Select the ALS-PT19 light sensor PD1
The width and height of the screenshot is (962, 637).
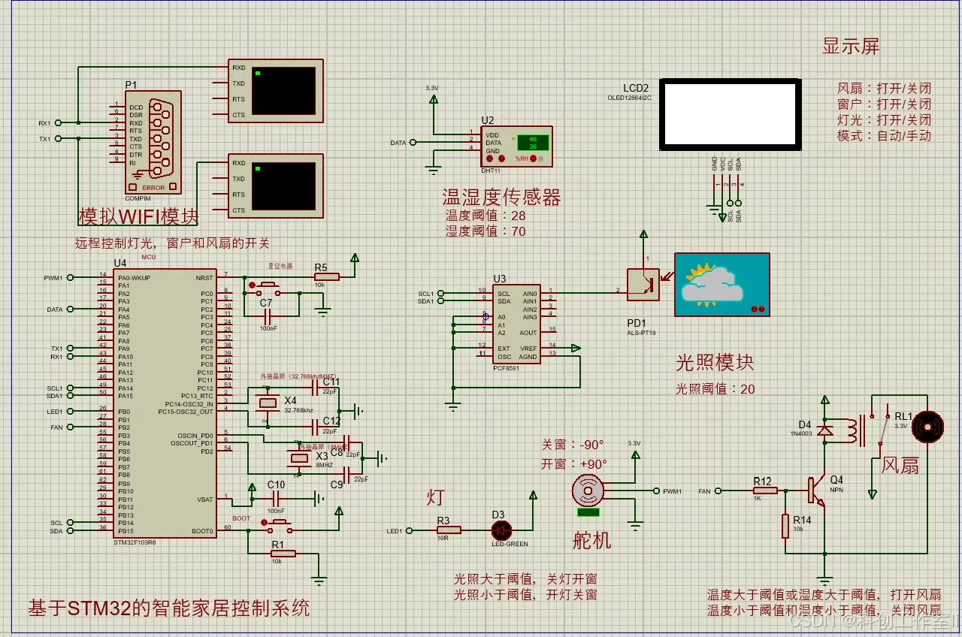coord(643,285)
